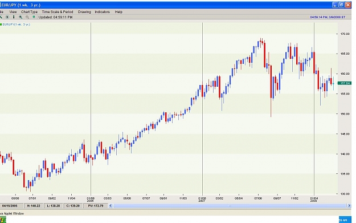This screenshot has width=356, height=223.
Task: Close the EUR/JPY chart window
Action: pyautogui.click(x=348, y=5)
